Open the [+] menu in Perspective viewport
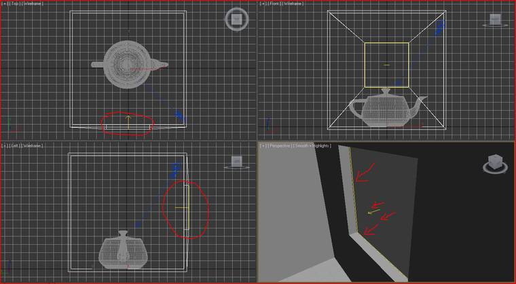The image size is (516, 284). coord(263,145)
